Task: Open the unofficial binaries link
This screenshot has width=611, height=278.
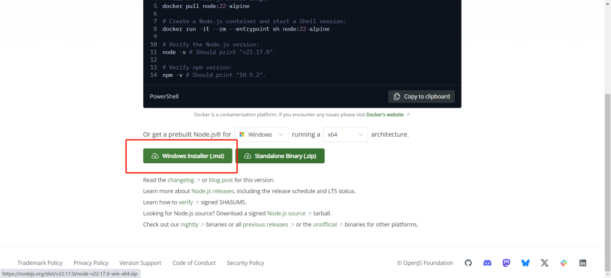Action: [x=328, y=225]
